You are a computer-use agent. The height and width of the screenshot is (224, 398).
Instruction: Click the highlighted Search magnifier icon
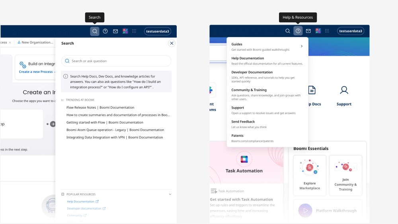95,31
